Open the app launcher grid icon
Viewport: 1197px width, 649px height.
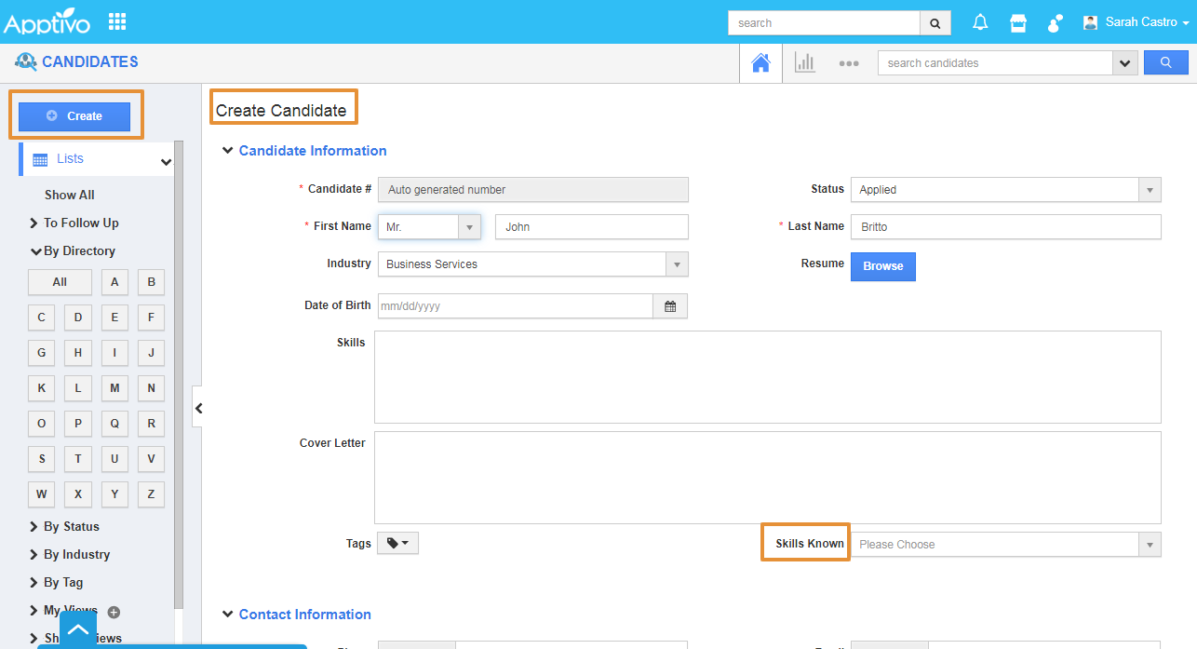117,21
